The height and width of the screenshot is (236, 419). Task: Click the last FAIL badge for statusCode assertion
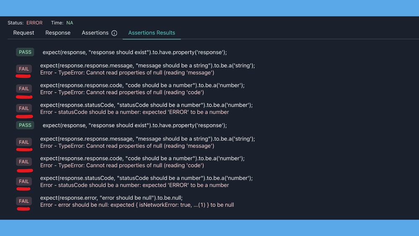click(x=24, y=182)
